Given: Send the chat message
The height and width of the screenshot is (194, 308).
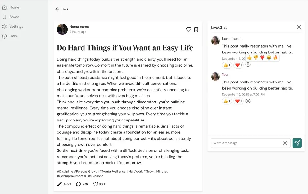Looking at the screenshot, I should tap(297, 143).
